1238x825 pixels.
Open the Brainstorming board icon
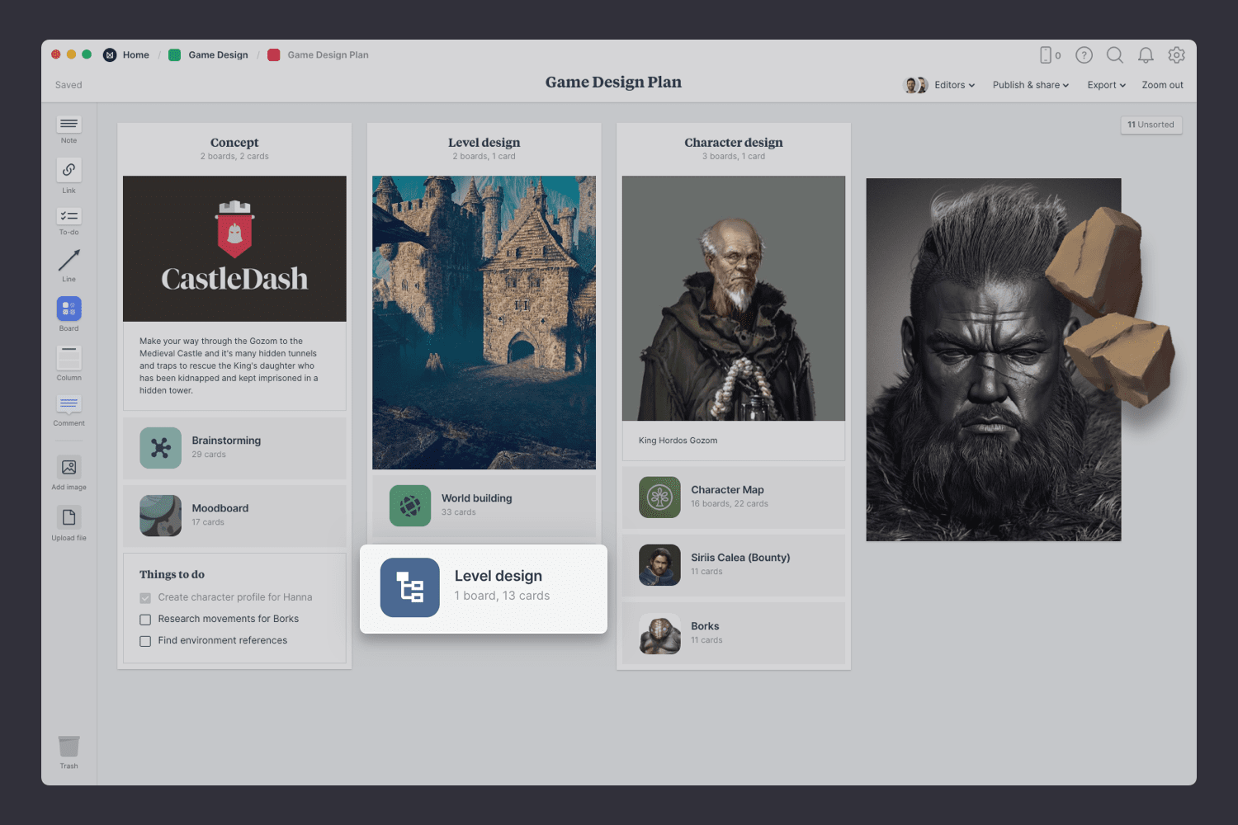coord(160,448)
